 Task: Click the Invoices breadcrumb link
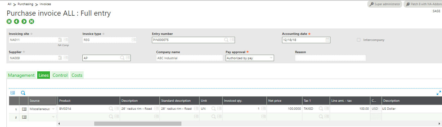point(45,4)
